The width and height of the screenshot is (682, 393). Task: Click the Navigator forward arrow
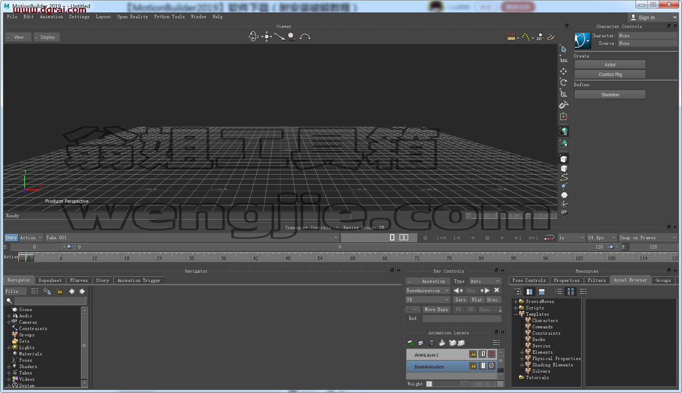tap(82, 291)
